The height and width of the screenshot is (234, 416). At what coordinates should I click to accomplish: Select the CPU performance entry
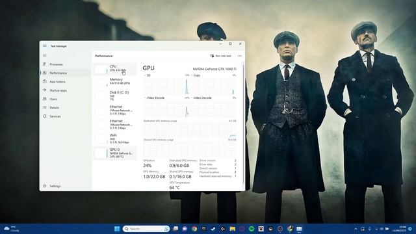pyautogui.click(x=115, y=70)
